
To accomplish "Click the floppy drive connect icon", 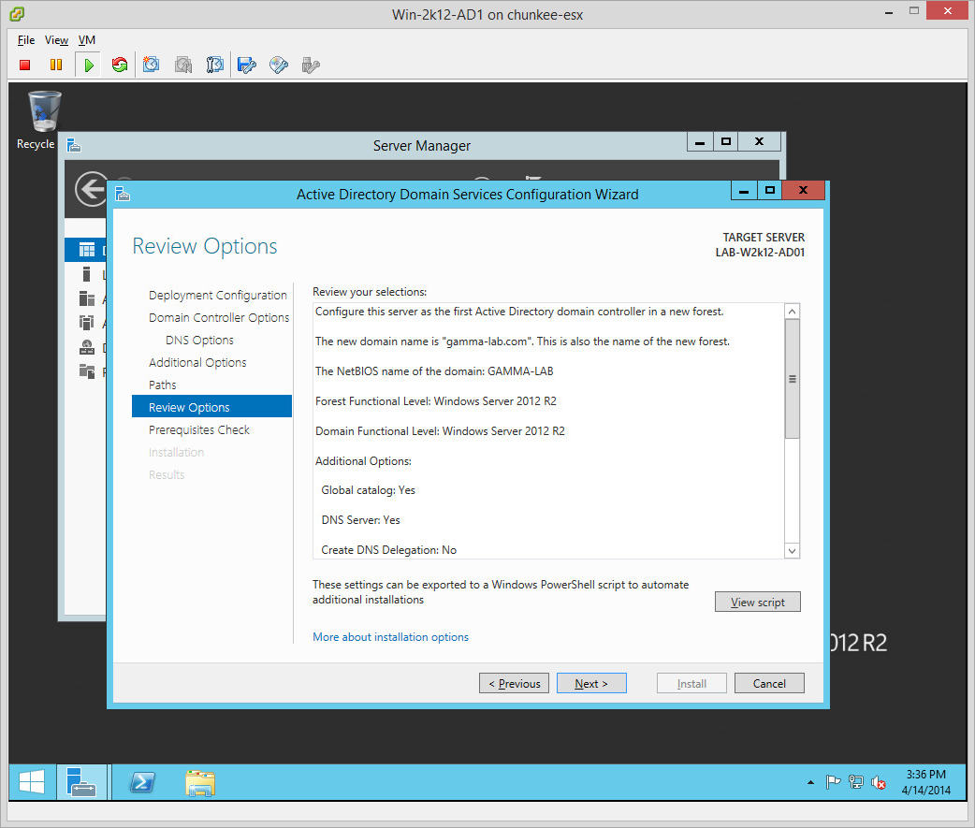I will pos(247,65).
